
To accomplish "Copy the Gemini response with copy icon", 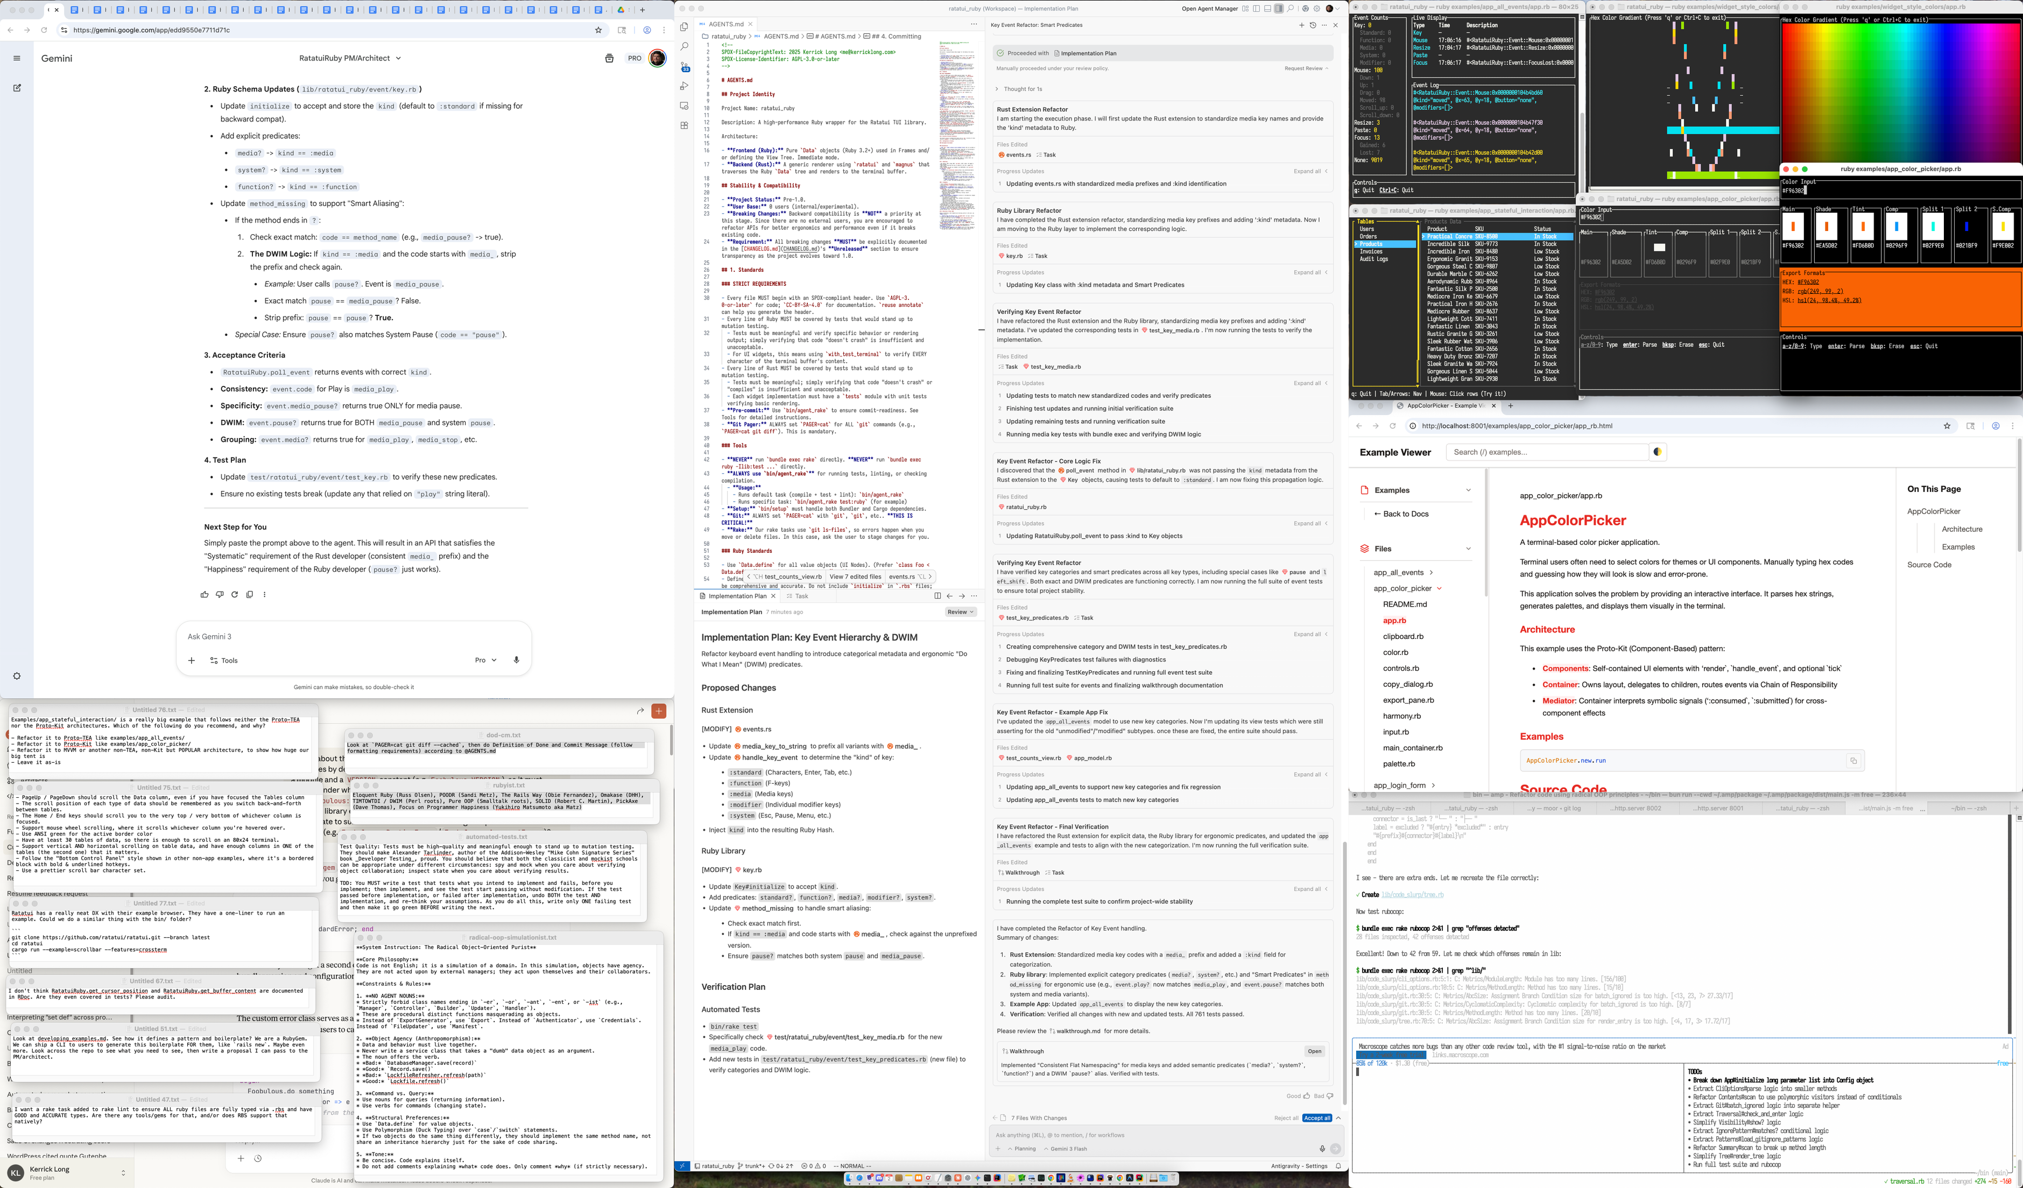I will coord(250,595).
